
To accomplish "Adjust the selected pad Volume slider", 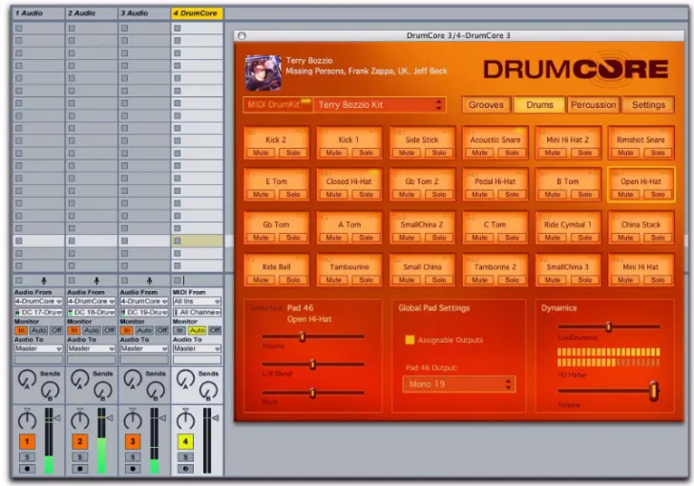I will [x=303, y=336].
